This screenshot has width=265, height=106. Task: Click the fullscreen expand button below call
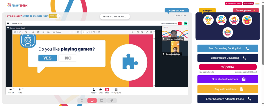pyautogui.click(x=82, y=101)
